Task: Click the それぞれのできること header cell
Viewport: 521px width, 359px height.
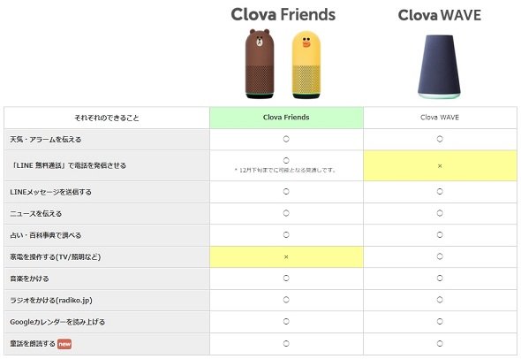Action: pos(107,118)
